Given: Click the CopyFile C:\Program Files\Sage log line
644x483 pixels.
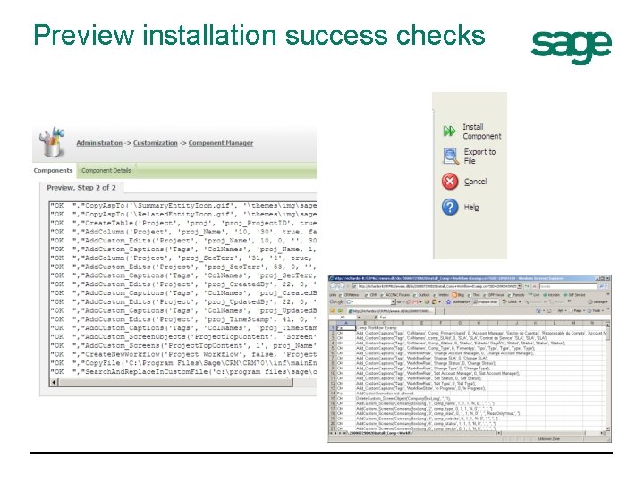Looking at the screenshot, I should tap(183, 363).
